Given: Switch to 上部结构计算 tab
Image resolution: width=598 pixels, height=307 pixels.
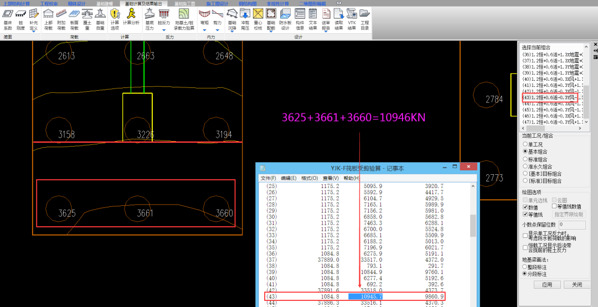Looking at the screenshot, I should tap(16, 3).
